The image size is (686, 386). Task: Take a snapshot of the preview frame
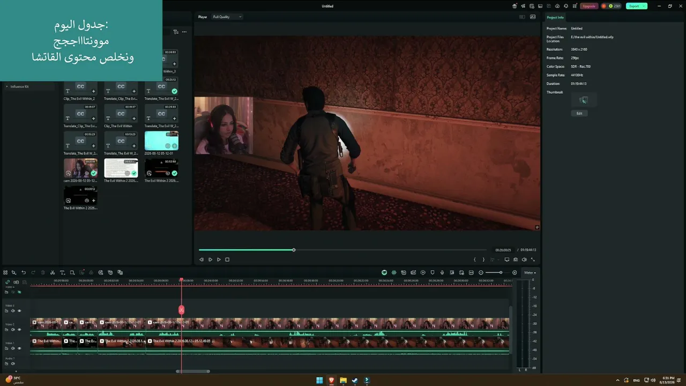tap(516, 259)
